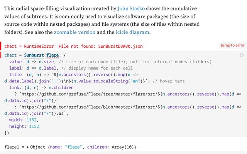
Task: Click the Flare/tree/master GitHub URL string
Action: click(x=77, y=94)
